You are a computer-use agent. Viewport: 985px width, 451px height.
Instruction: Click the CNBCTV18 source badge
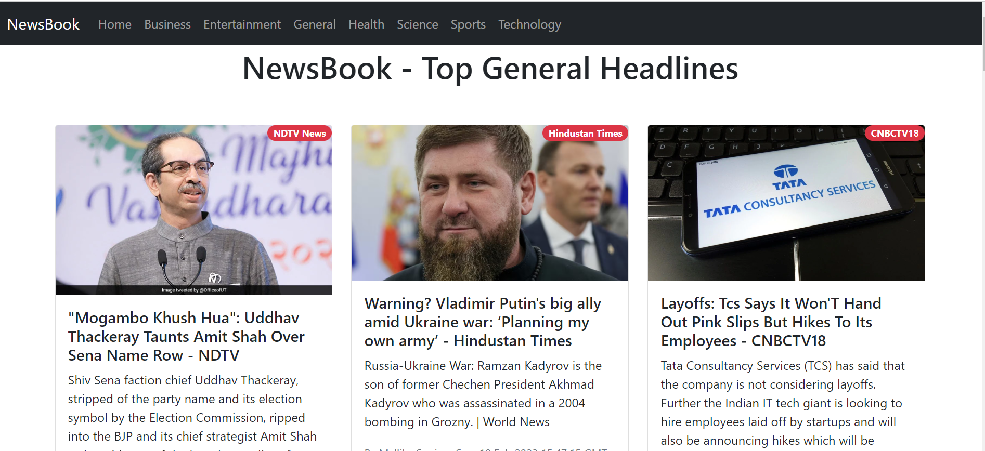point(895,134)
